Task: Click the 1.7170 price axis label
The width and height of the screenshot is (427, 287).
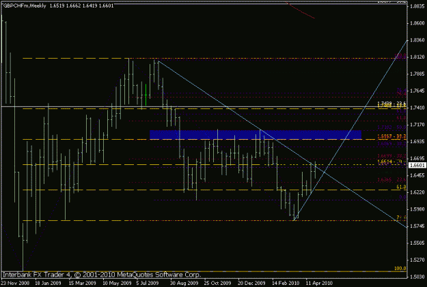Action: point(417,125)
